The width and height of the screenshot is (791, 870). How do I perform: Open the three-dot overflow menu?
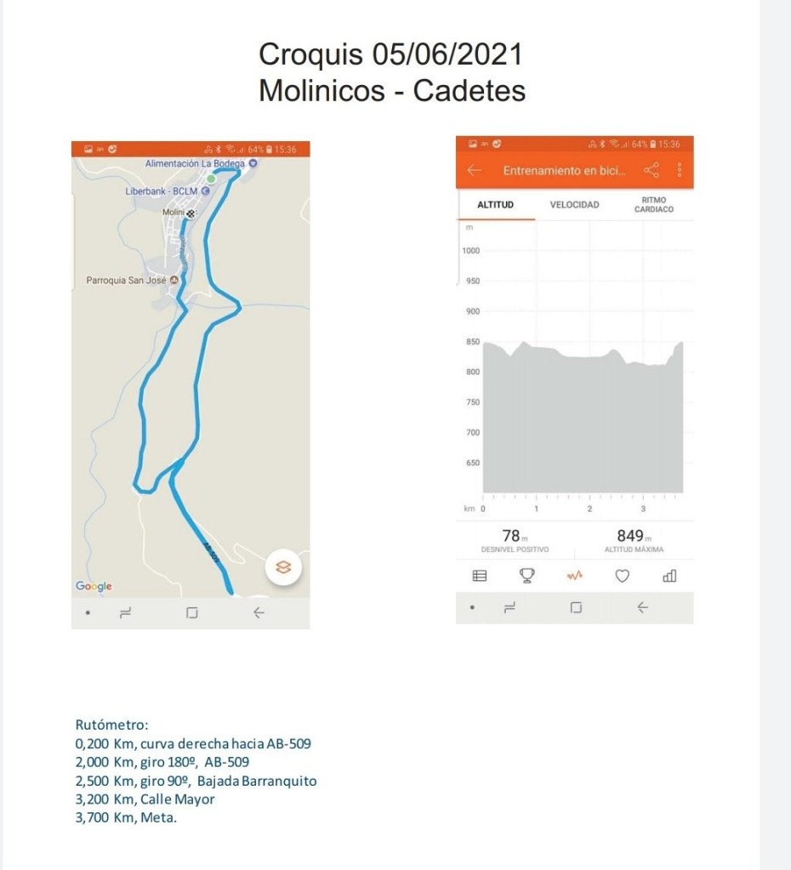click(x=680, y=171)
